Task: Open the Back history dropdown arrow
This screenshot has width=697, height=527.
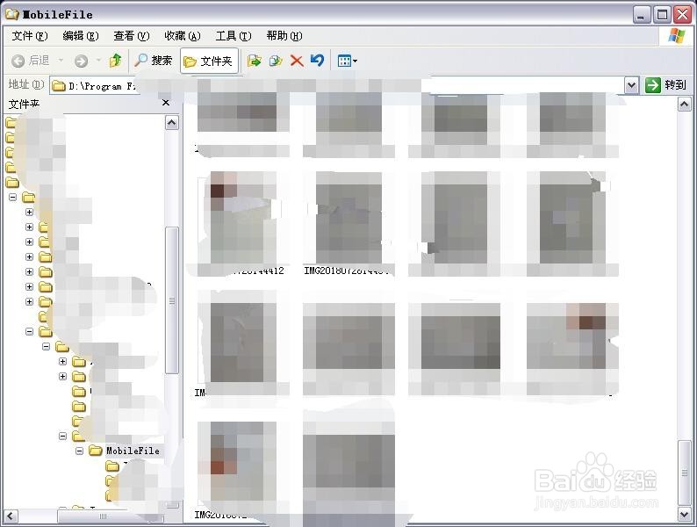Action: 61,60
